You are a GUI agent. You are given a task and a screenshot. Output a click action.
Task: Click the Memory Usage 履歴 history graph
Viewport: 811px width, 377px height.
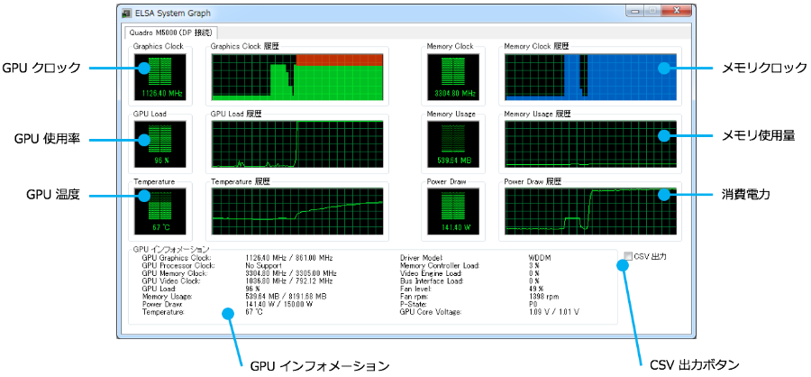point(590,144)
